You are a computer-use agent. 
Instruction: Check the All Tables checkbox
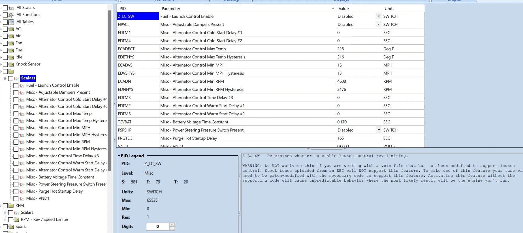(5, 22)
